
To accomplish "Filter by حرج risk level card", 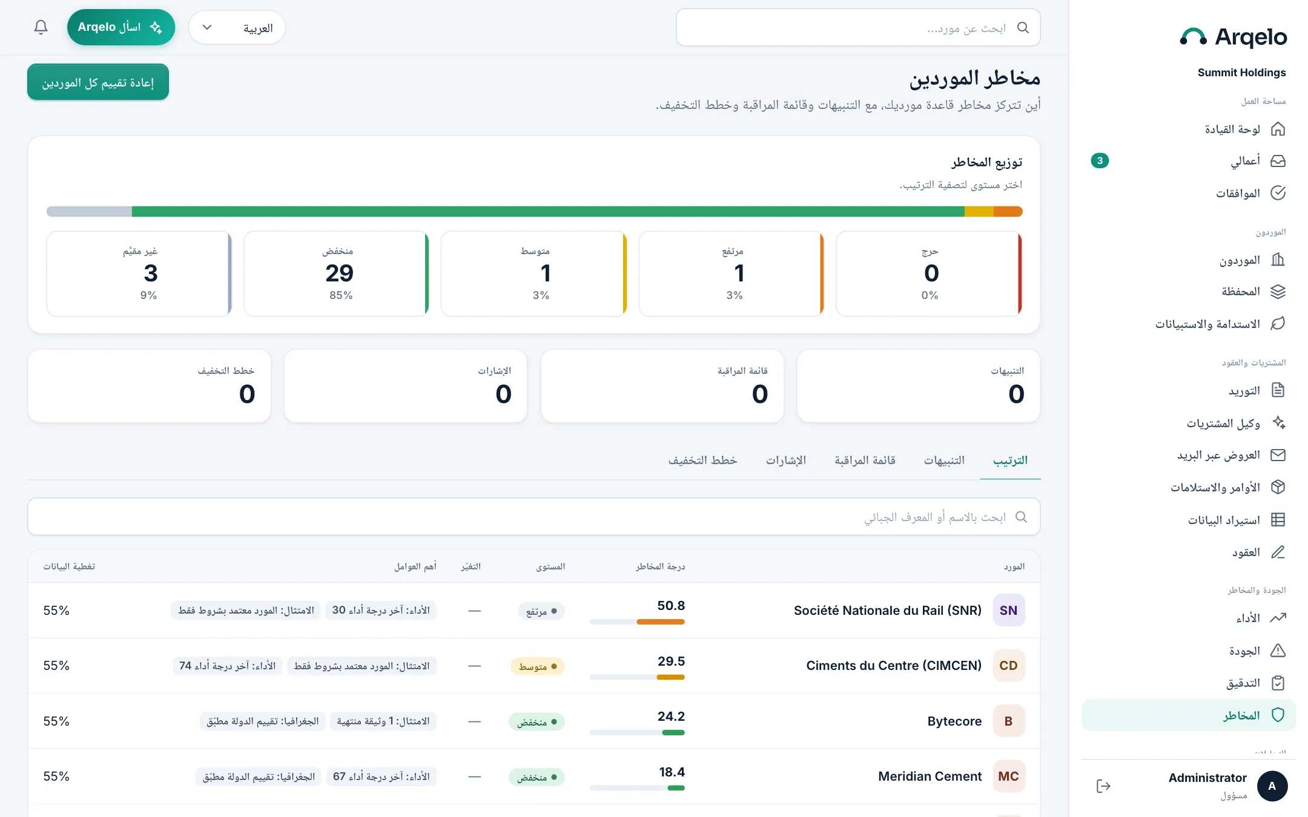I will pos(929,274).
